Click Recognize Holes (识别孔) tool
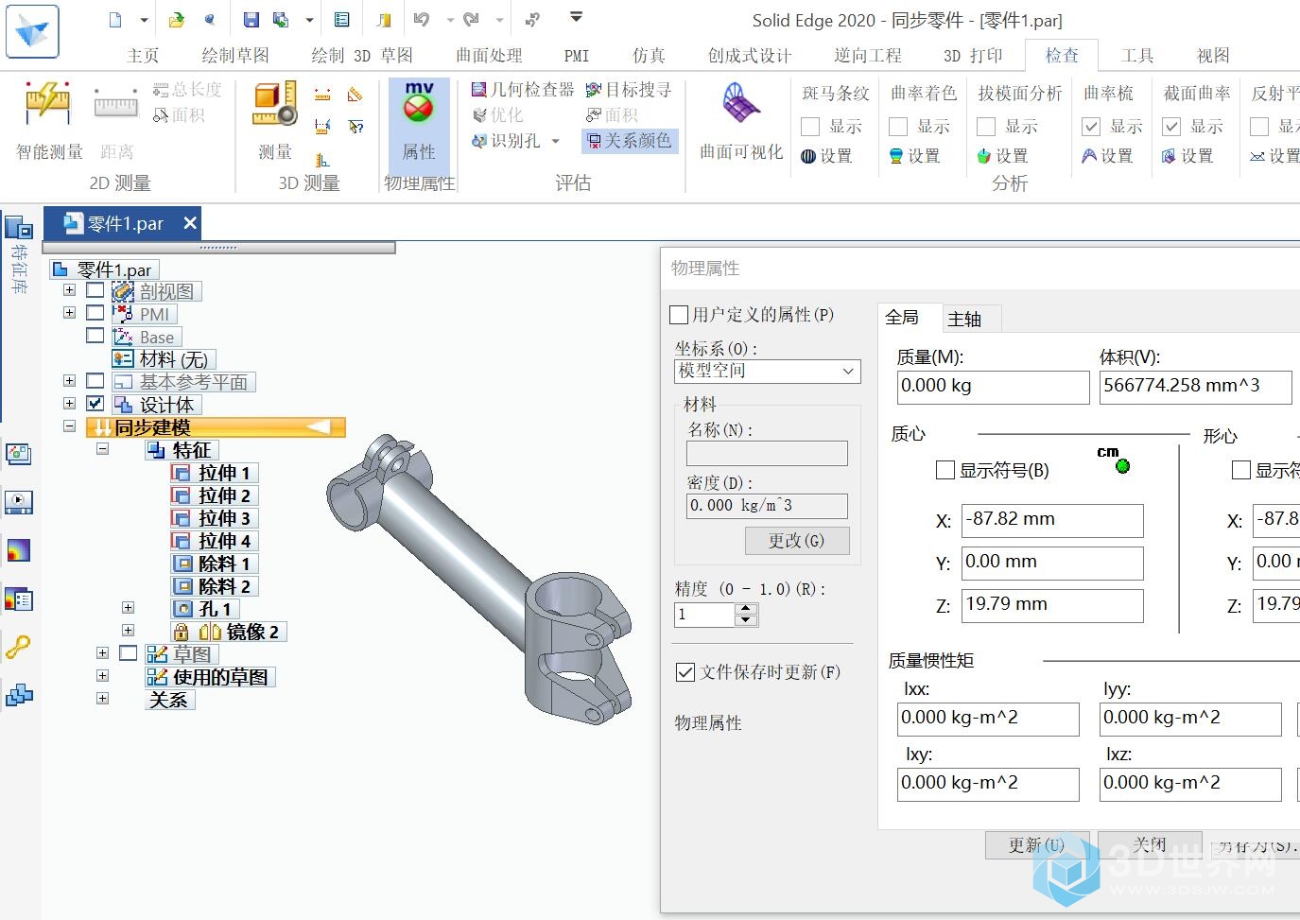This screenshot has width=1300, height=920. (x=506, y=141)
